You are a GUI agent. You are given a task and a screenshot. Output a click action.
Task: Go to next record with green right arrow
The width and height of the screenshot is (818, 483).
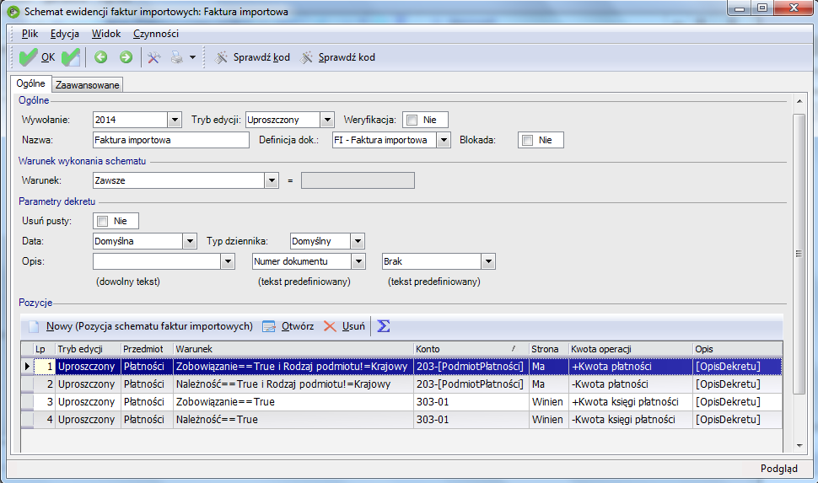point(126,57)
